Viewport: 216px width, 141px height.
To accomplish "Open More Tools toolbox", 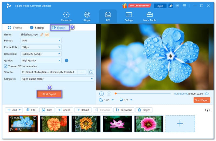I will [150, 17].
